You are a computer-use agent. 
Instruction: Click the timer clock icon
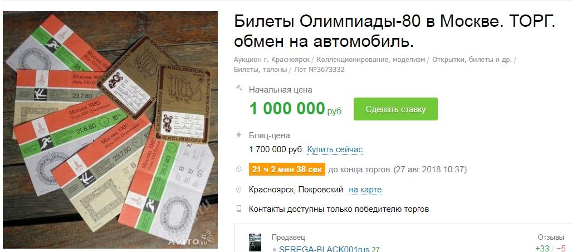coord(239,169)
